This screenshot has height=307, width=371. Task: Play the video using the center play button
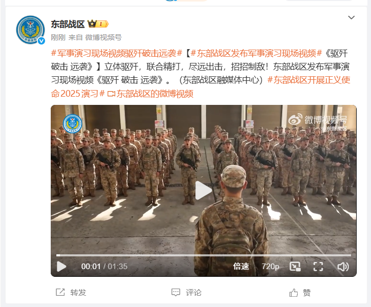tap(203, 190)
